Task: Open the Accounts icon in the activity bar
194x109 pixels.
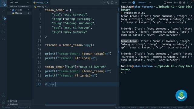Action: coord(3,95)
